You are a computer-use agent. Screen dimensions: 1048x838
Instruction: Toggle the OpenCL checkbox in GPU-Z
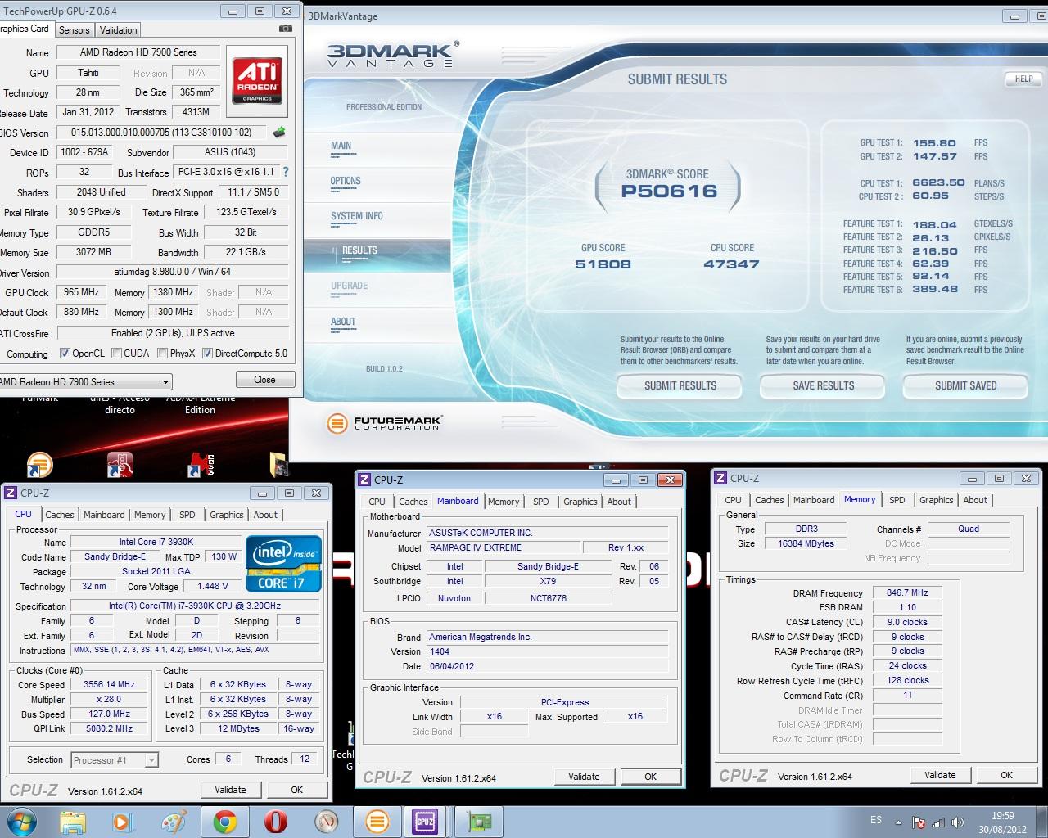[65, 354]
